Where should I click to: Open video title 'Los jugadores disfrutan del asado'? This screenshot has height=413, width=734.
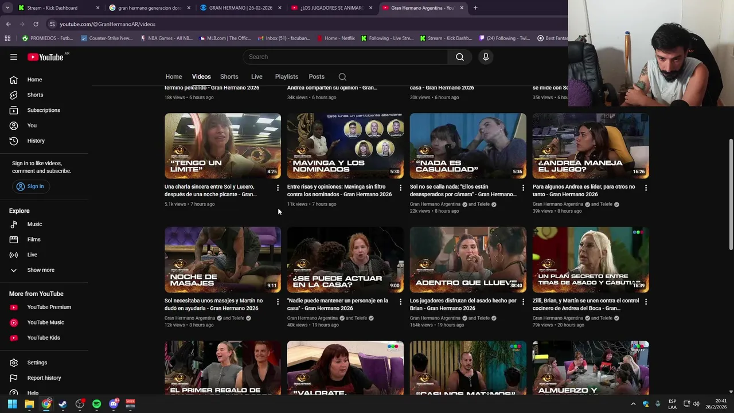[x=463, y=305]
